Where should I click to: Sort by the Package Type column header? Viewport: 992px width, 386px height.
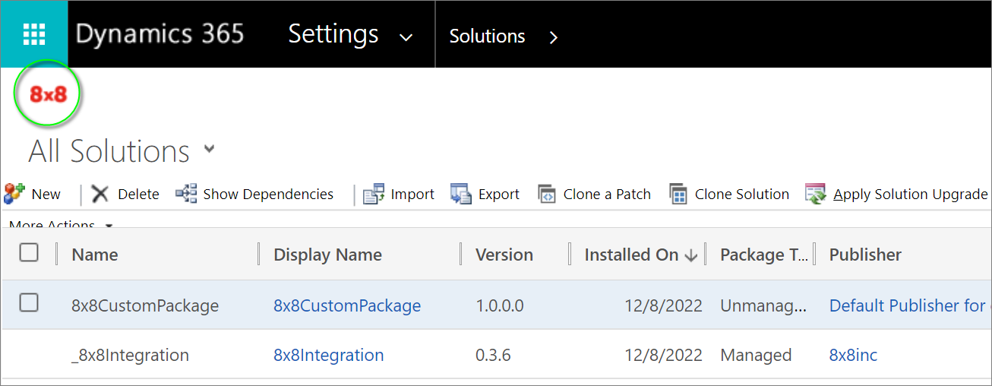point(764,255)
